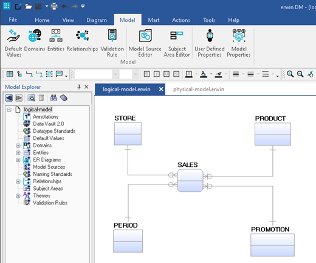Expand the Domains tree node

(18, 146)
